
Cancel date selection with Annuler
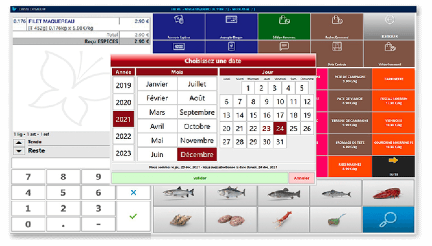[x=301, y=178]
